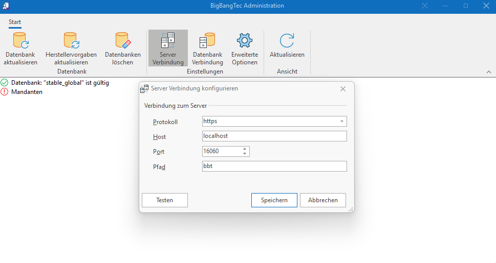Viewport: 496px width, 263px height.
Task: Switch to the Start ribbon tab
Action: pyautogui.click(x=15, y=22)
